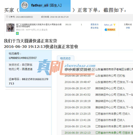
Task: Select the 物流公司:圆通速递 text
Action: [21, 69]
